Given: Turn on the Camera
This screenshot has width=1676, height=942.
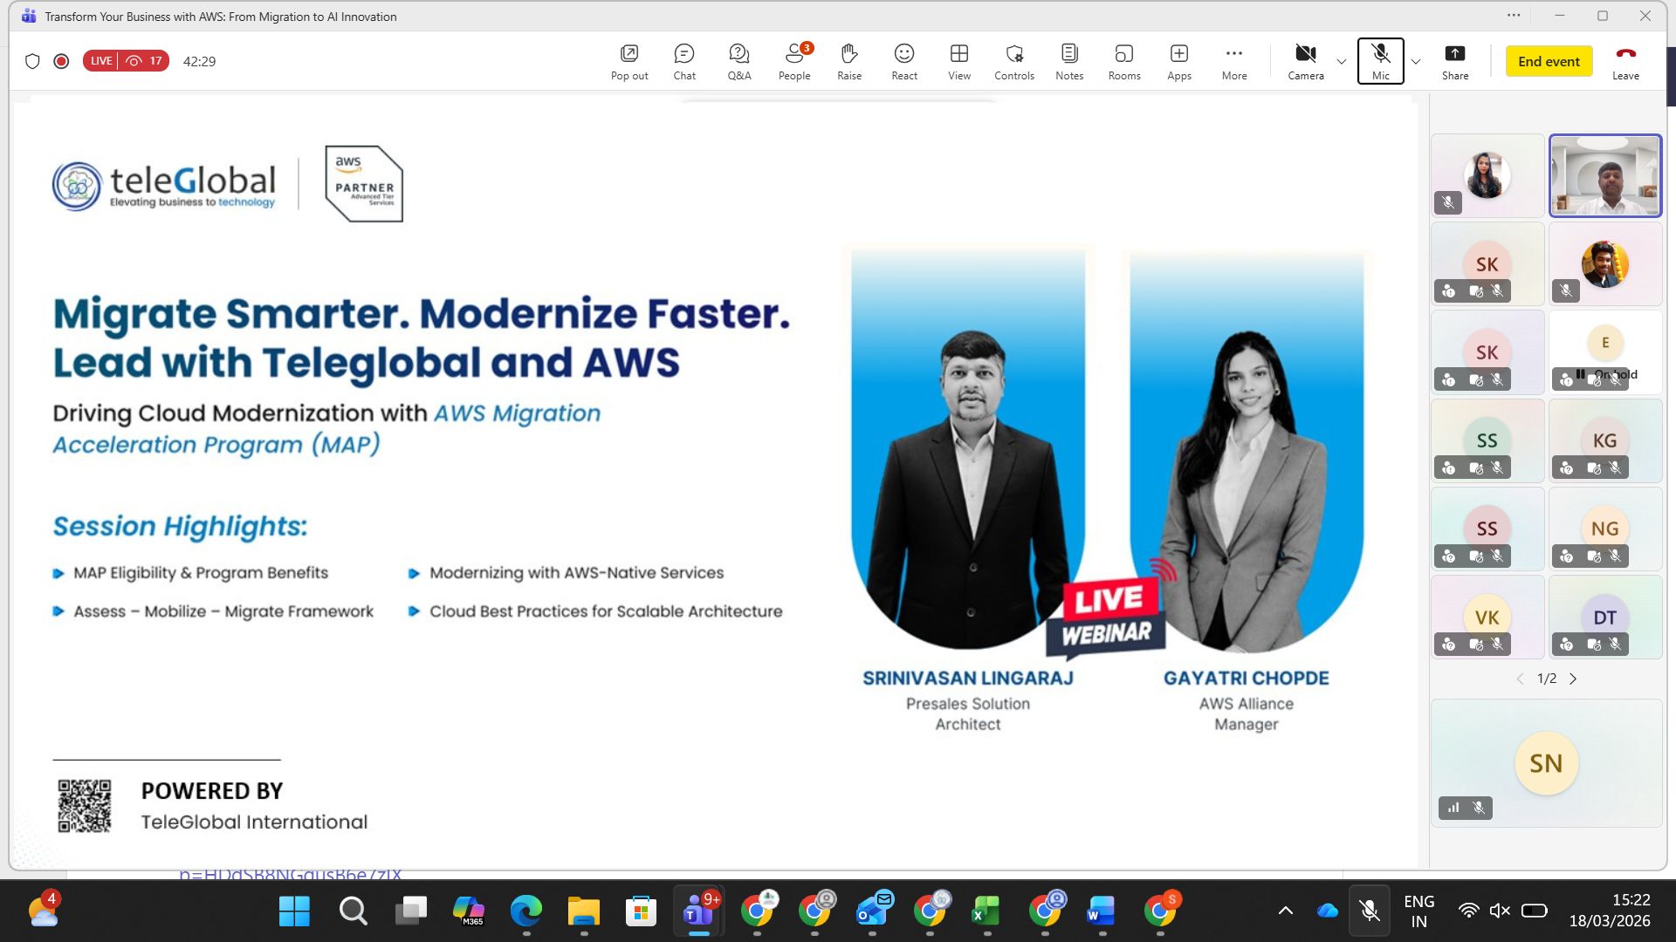Looking at the screenshot, I should click(x=1305, y=61).
